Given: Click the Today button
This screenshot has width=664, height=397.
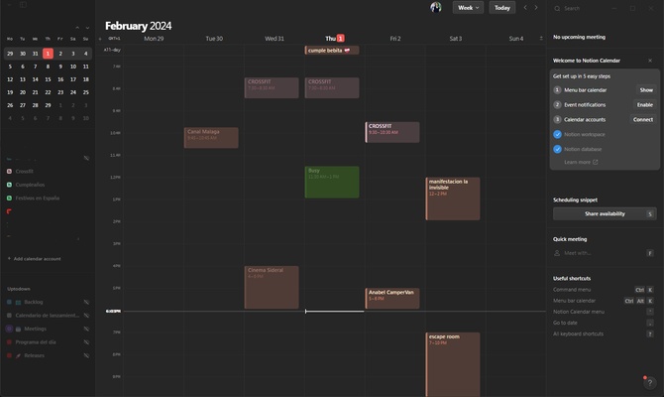Looking at the screenshot, I should pyautogui.click(x=502, y=8).
